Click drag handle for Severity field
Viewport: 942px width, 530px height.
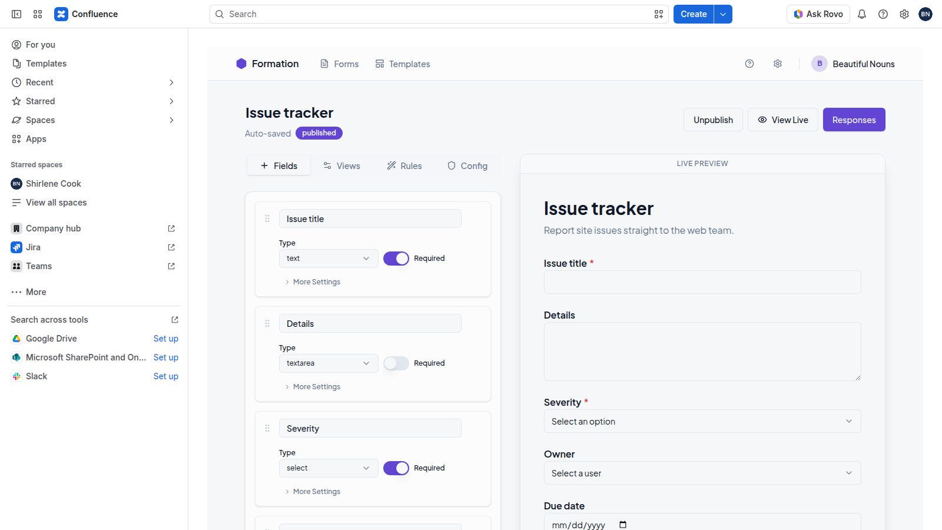coord(267,428)
